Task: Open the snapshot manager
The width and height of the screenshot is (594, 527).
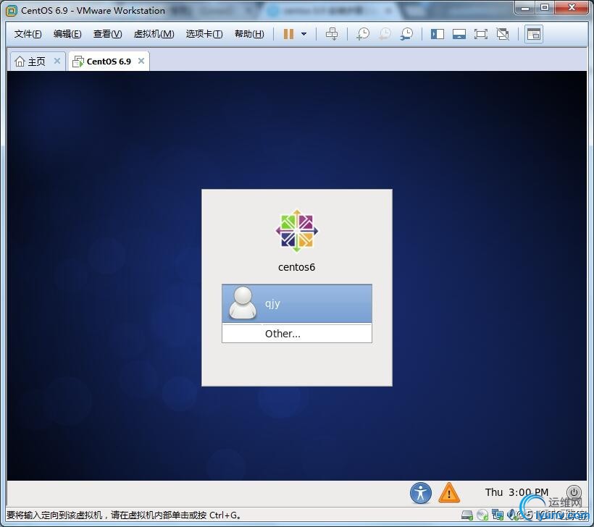Action: click(406, 34)
